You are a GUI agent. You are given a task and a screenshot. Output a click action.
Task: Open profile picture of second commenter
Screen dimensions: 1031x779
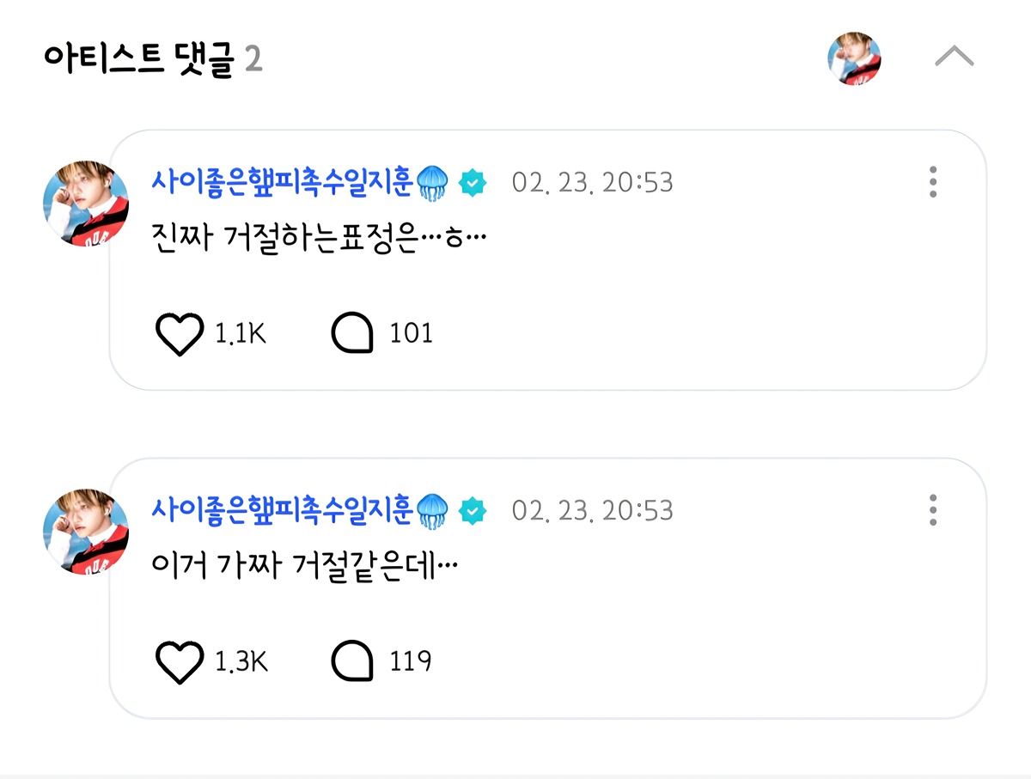pos(86,532)
